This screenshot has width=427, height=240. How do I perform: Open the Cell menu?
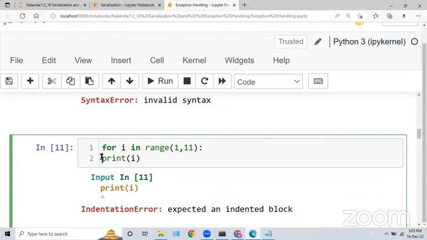pyautogui.click(x=157, y=61)
